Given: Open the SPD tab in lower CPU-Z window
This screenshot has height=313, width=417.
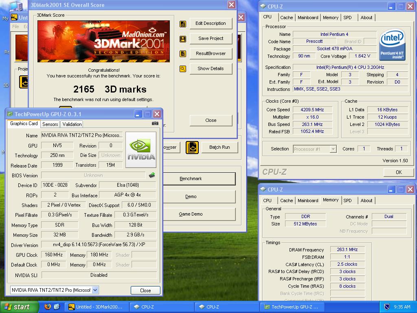Looking at the screenshot, I should (347, 201).
